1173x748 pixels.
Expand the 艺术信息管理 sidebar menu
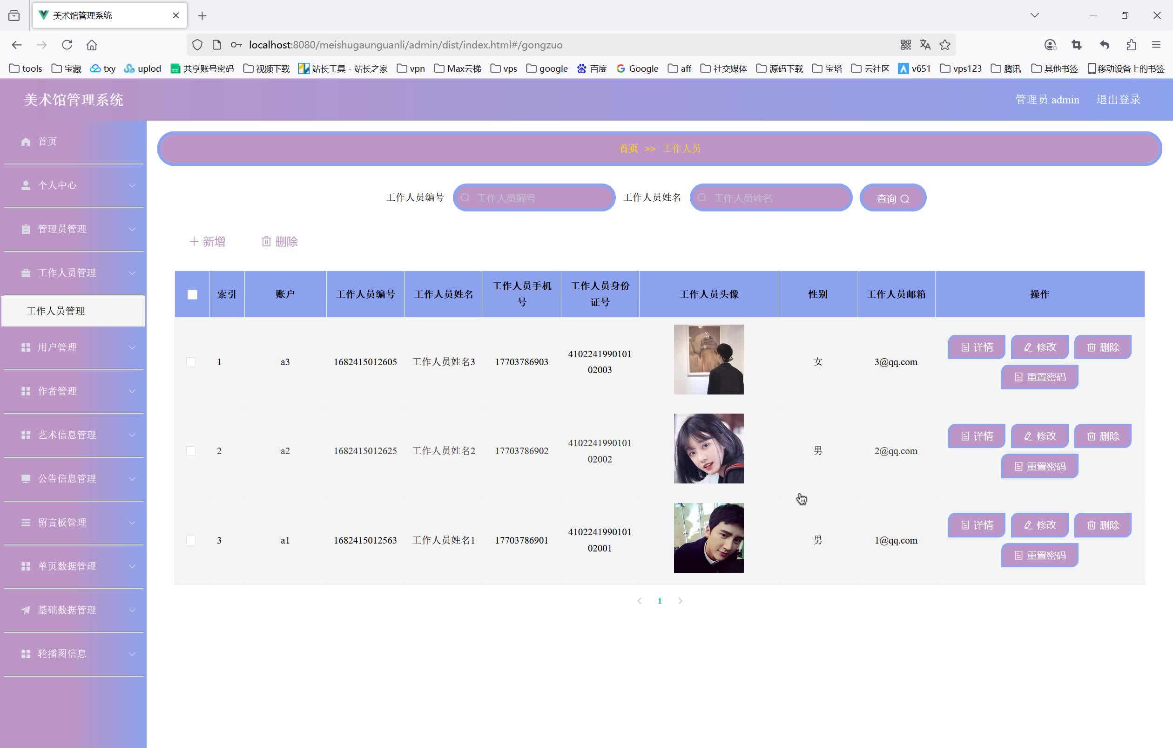pyautogui.click(x=73, y=435)
